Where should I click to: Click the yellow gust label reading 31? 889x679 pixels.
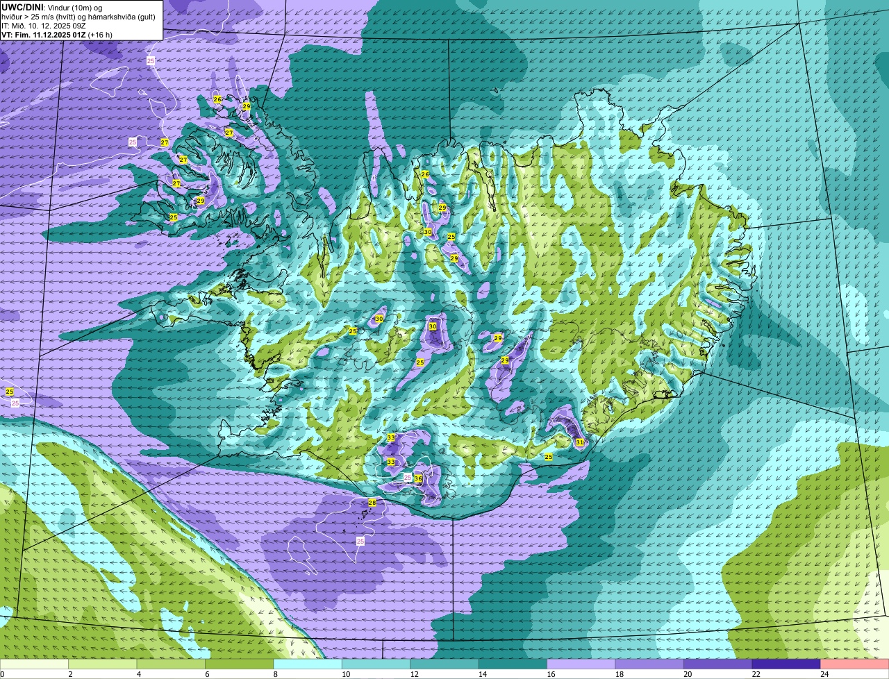(x=579, y=442)
